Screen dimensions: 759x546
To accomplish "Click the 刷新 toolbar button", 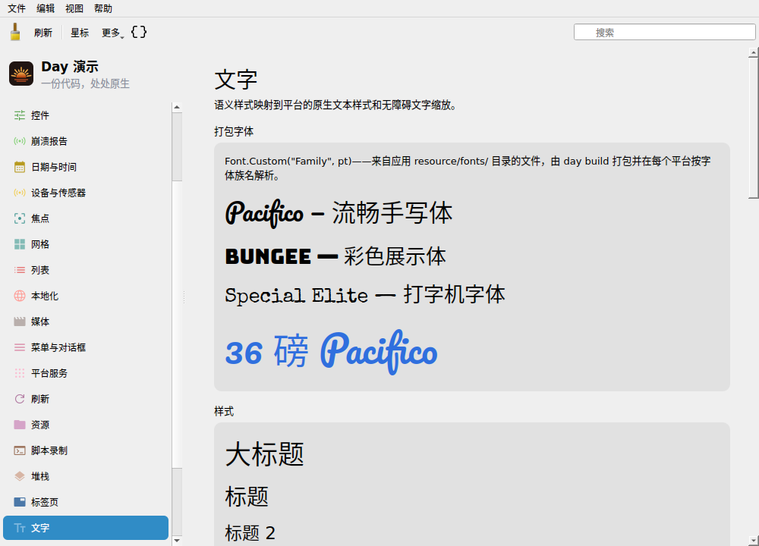I will 43,33.
